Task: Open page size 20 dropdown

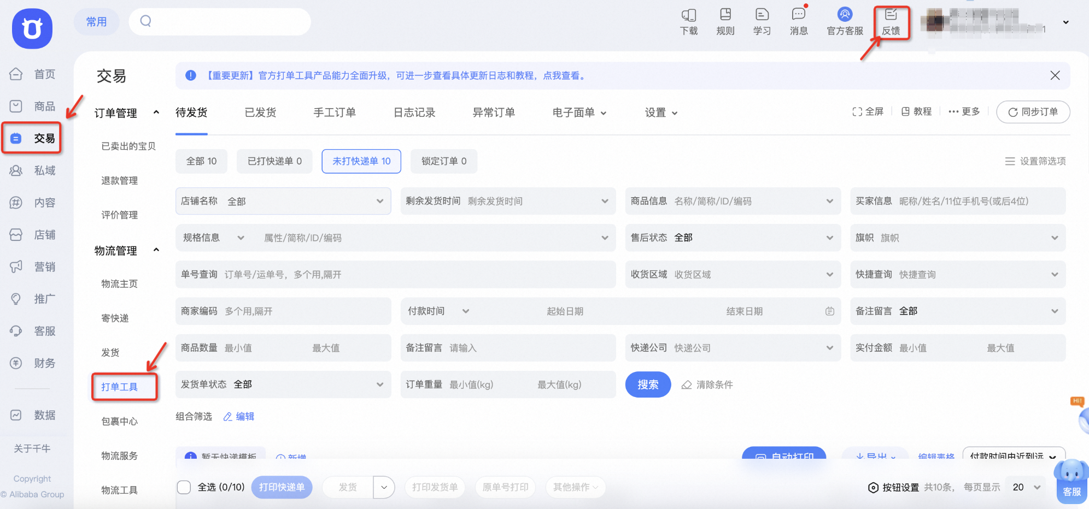Action: tap(1026, 487)
